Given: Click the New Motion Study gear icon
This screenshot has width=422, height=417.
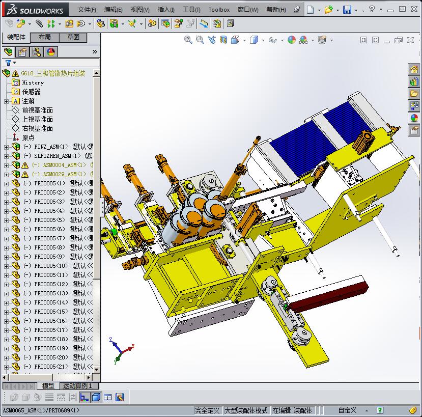Looking at the screenshot, I should tap(152, 24).
